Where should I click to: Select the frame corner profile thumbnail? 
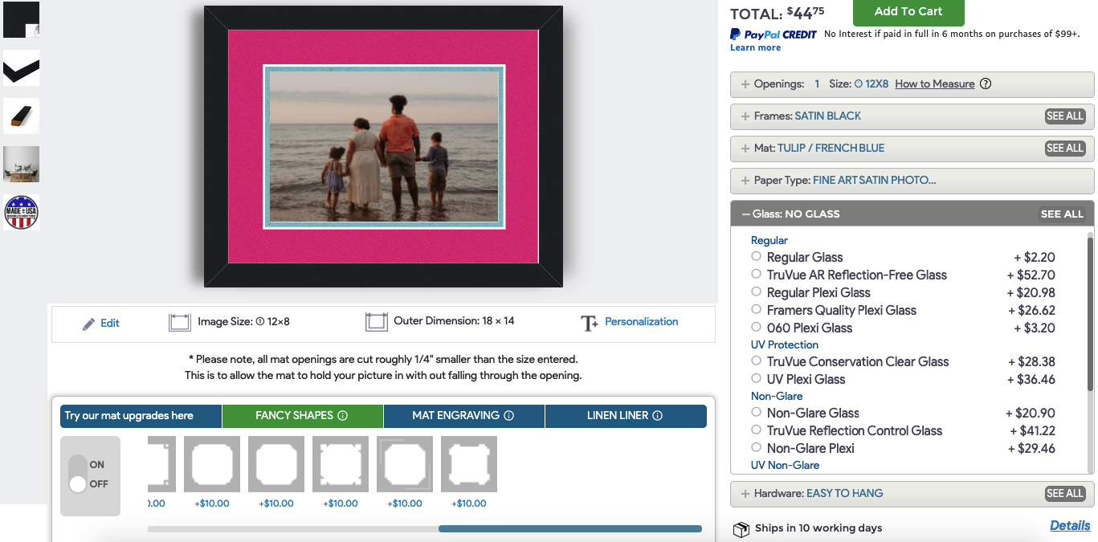coord(21,68)
